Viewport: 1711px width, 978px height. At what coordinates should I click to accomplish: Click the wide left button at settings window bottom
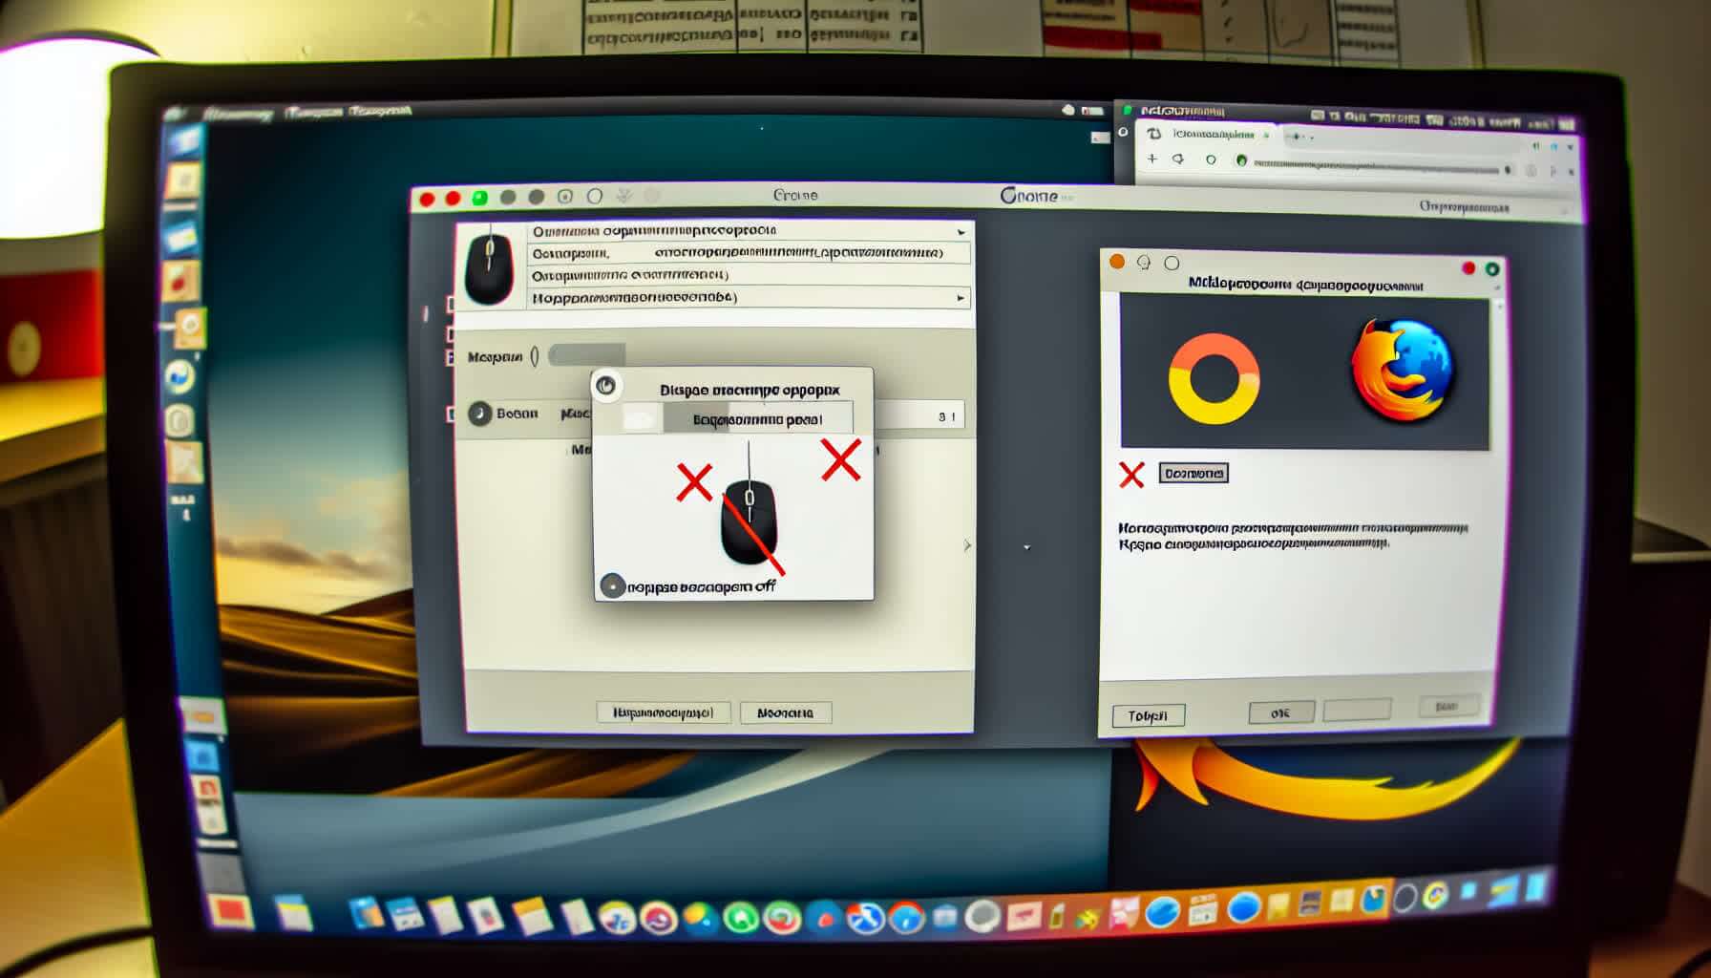pyautogui.click(x=663, y=712)
